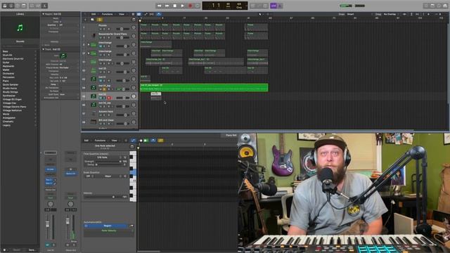Screen dimensions: 450x253
Task: Click the green MIDI In button in Piano Roll
Action: (146, 141)
